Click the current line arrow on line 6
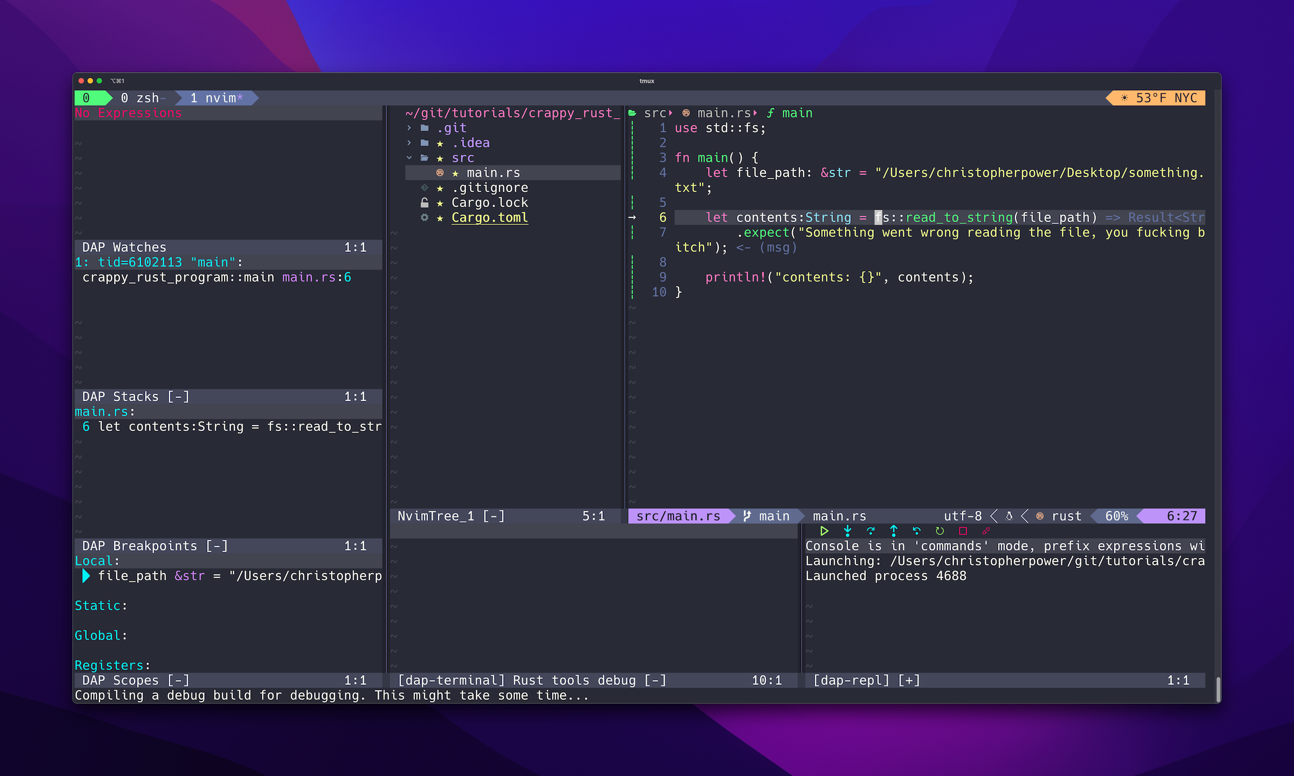Viewport: 1294px width, 776px height. [x=632, y=218]
